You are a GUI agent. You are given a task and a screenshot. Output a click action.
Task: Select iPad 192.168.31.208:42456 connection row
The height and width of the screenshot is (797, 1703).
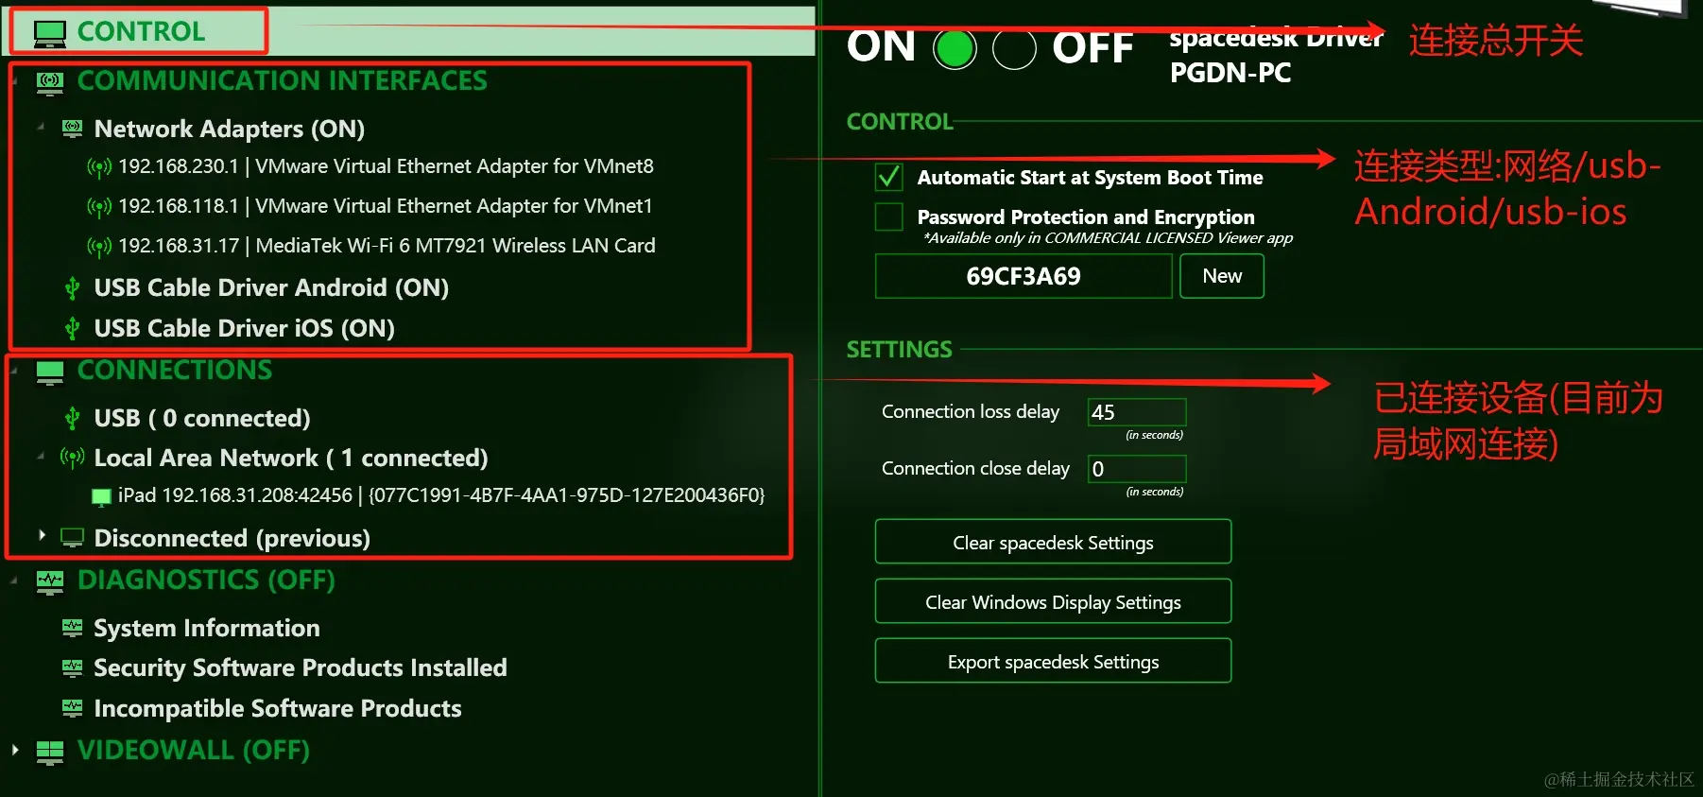440,495
